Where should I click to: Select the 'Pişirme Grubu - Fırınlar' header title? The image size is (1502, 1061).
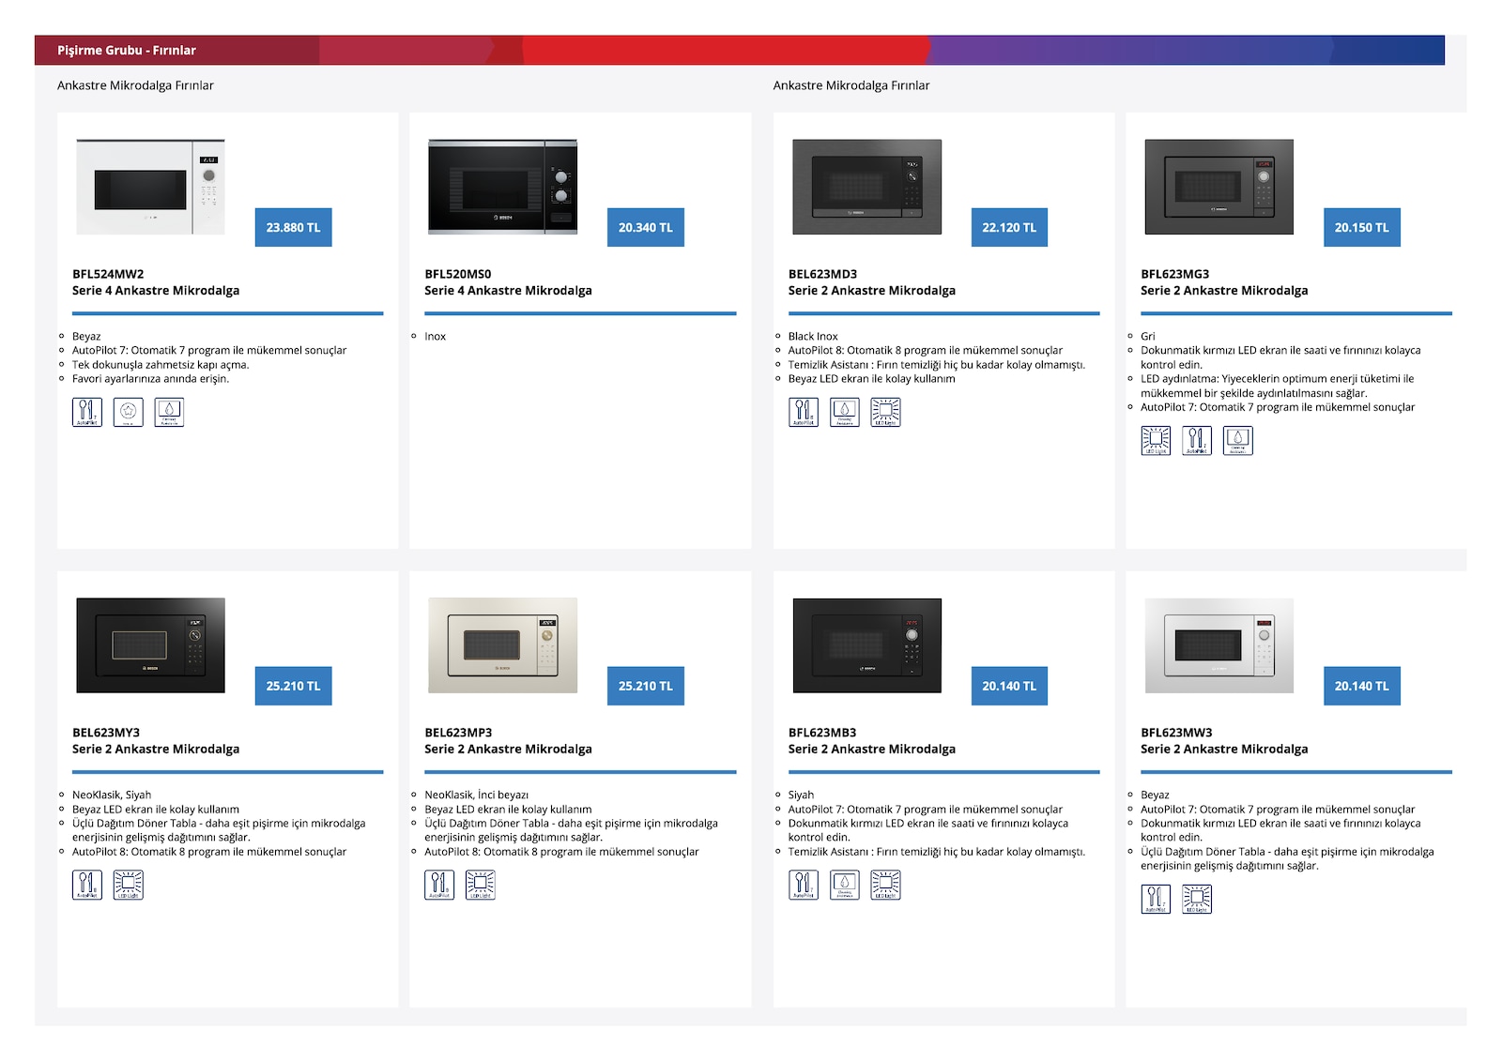pyautogui.click(x=127, y=50)
